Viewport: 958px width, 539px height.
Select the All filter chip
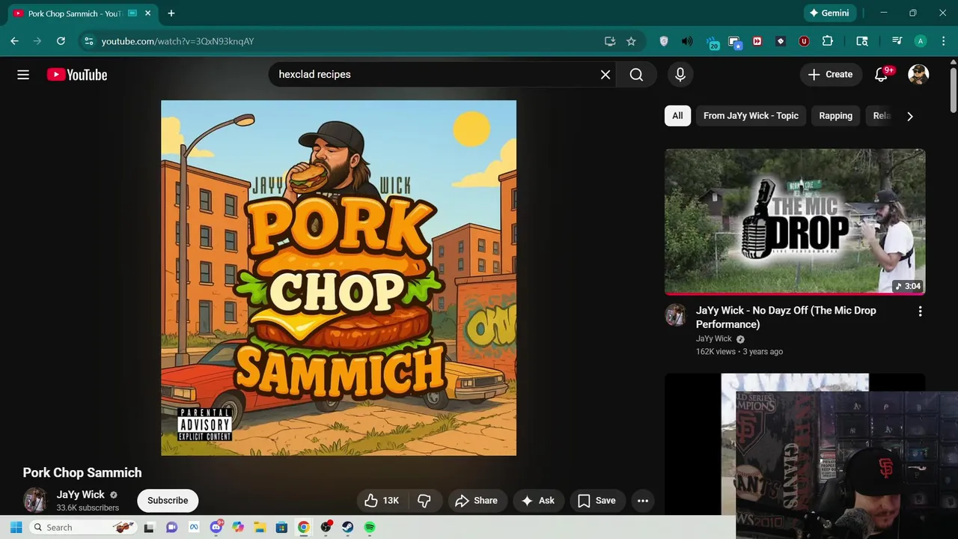click(x=677, y=115)
